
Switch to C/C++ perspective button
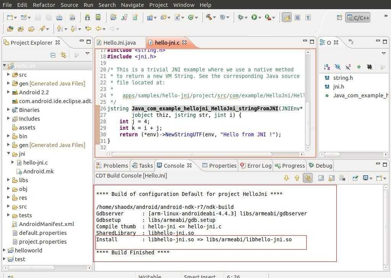click(x=357, y=18)
